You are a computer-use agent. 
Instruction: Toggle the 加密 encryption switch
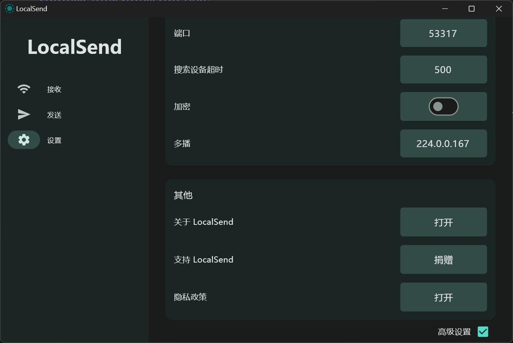443,107
